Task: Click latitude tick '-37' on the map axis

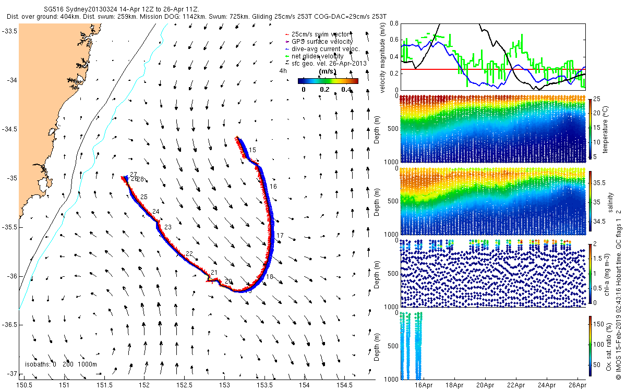Action: point(11,374)
